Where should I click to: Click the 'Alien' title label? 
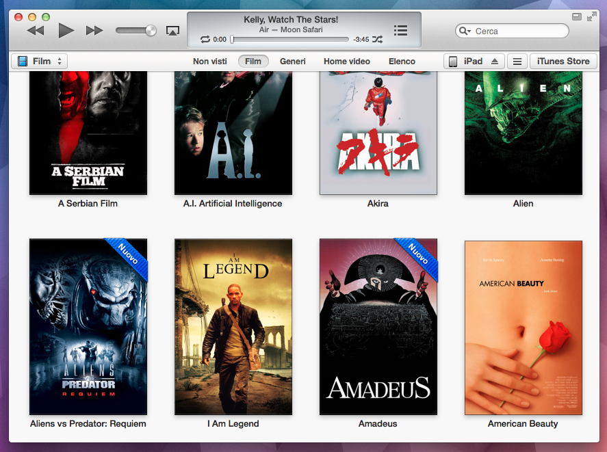(523, 204)
